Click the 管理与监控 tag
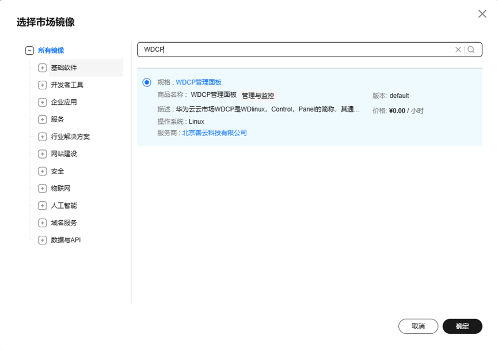The height and width of the screenshot is (350, 498). click(258, 96)
